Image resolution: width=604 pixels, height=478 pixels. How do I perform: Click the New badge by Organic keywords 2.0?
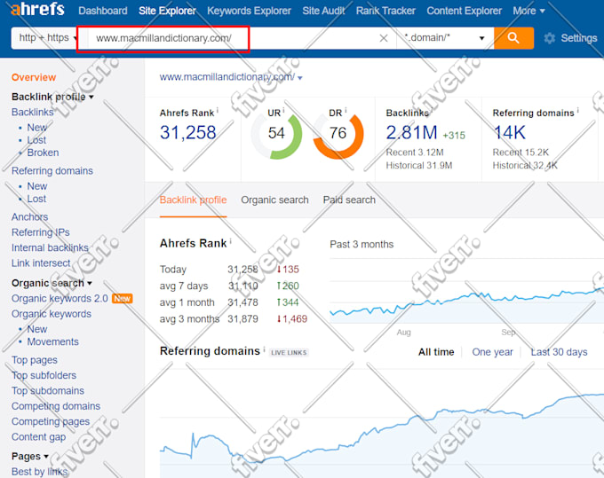coord(122,298)
